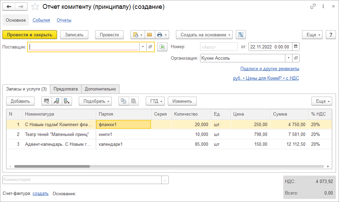Open Подписи и другие реквизиты link
The height and width of the screenshot is (202, 339).
270,68
